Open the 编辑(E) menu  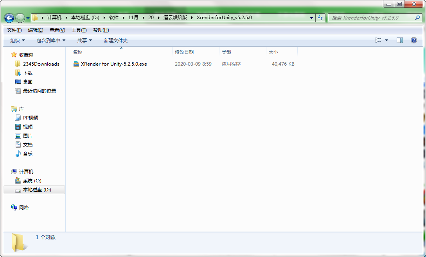[x=36, y=30]
